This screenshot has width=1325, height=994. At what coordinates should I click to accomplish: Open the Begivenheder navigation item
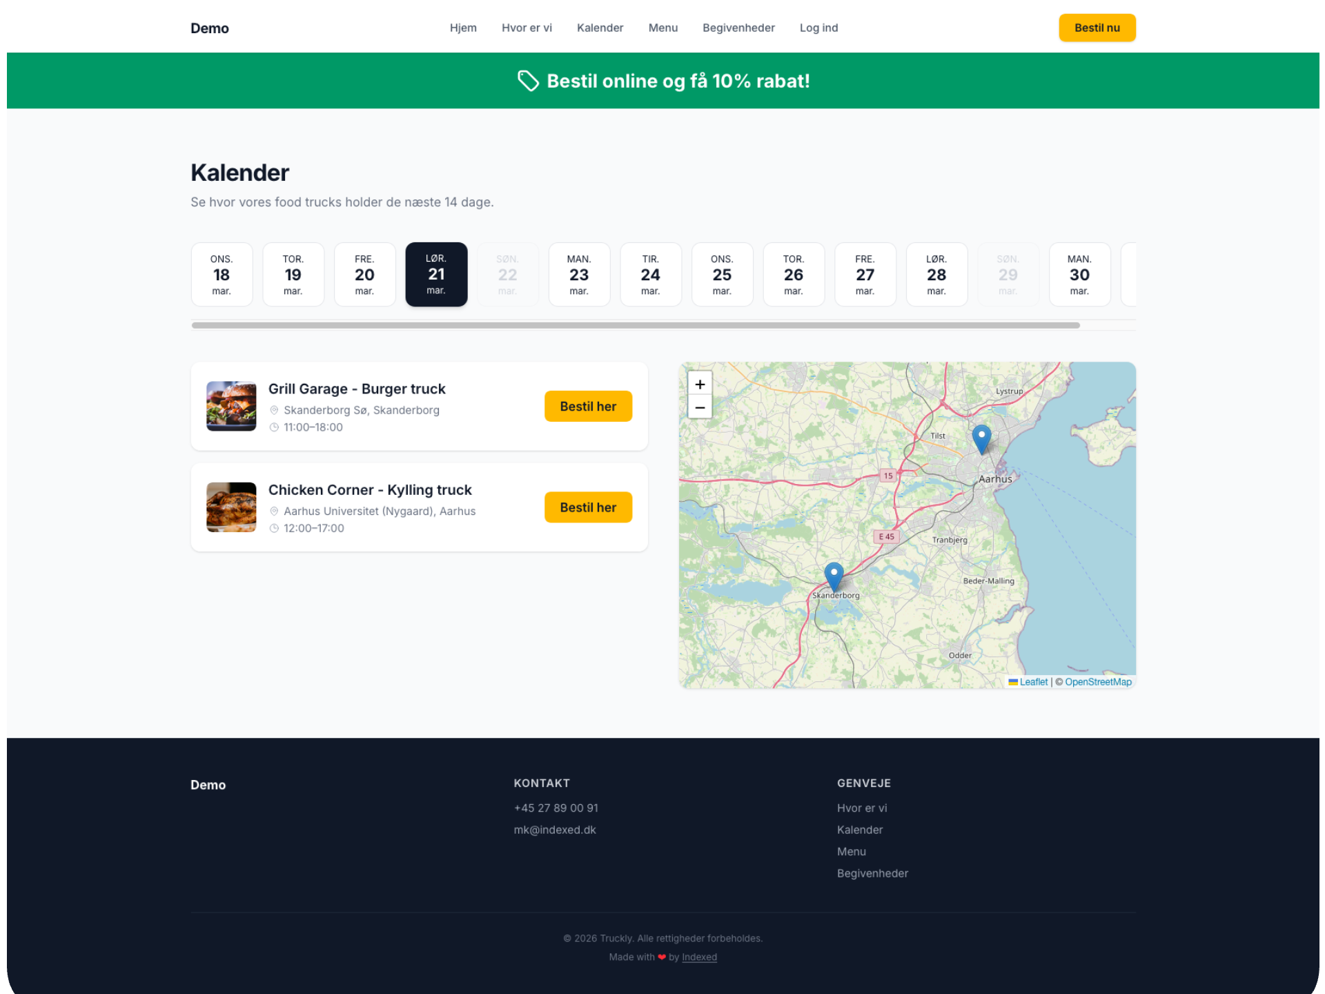click(x=738, y=28)
